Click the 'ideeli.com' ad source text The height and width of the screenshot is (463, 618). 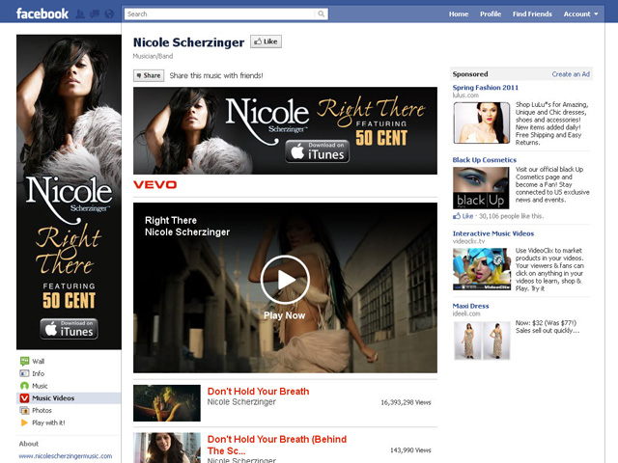(466, 313)
